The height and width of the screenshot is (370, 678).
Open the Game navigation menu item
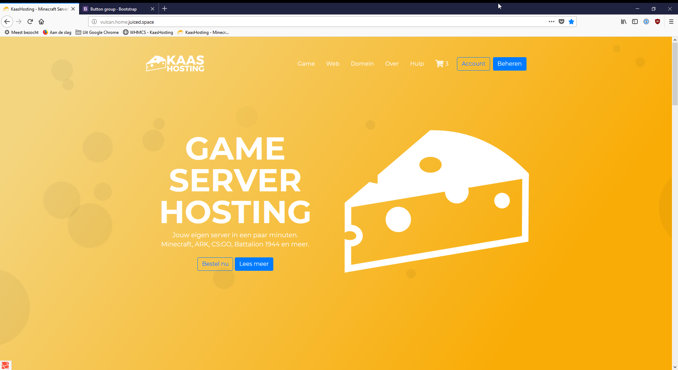click(306, 64)
